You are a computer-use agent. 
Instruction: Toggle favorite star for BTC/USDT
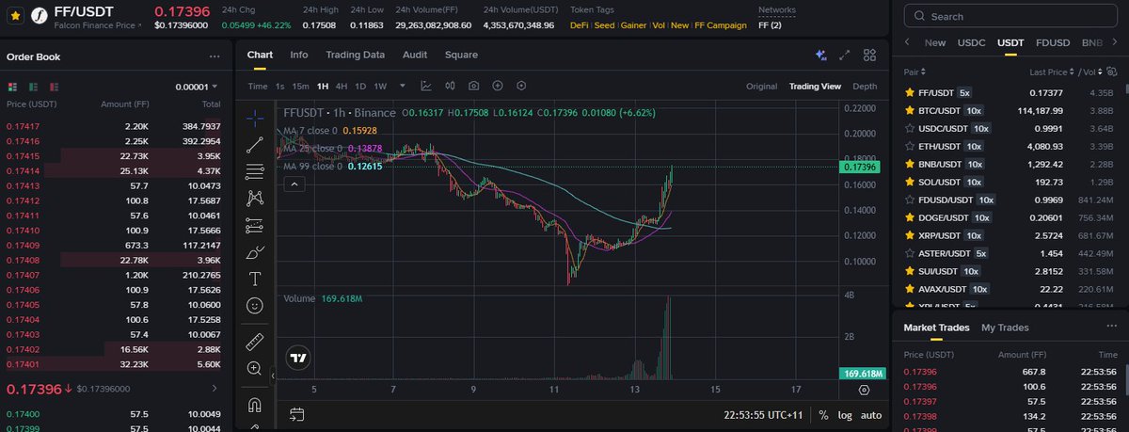909,110
